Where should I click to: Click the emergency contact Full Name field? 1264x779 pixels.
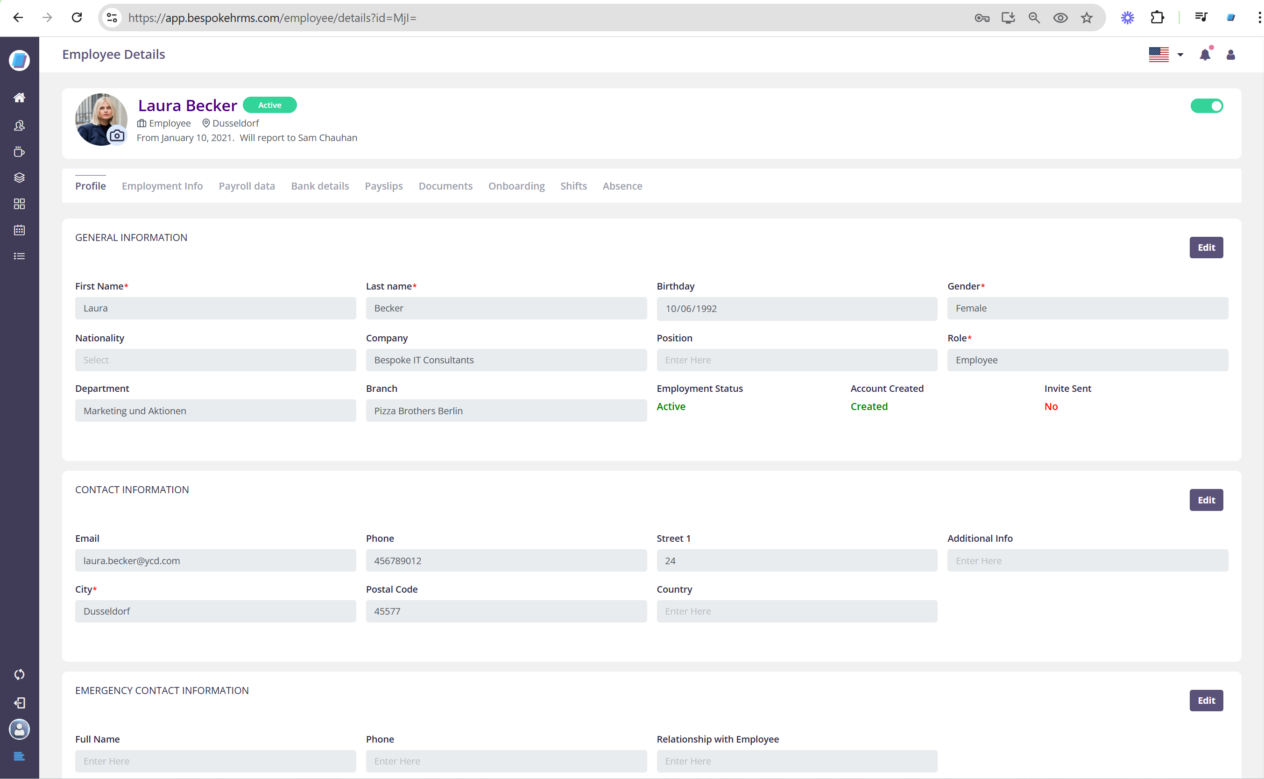[215, 760]
